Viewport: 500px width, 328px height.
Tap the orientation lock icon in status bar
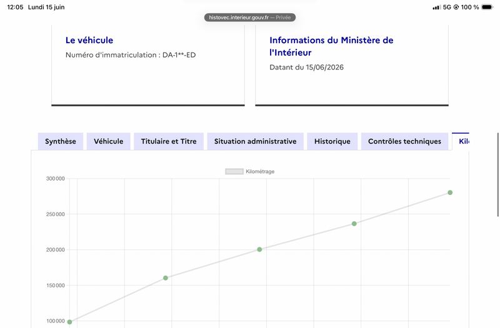point(456,7)
